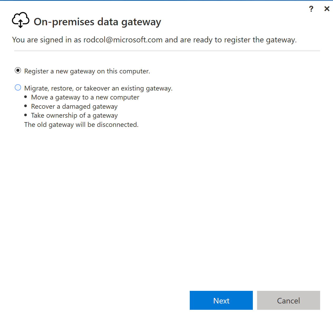The image size is (333, 324).
Task: Click the bullet dot beside 'Take ownership'
Action: (25, 115)
